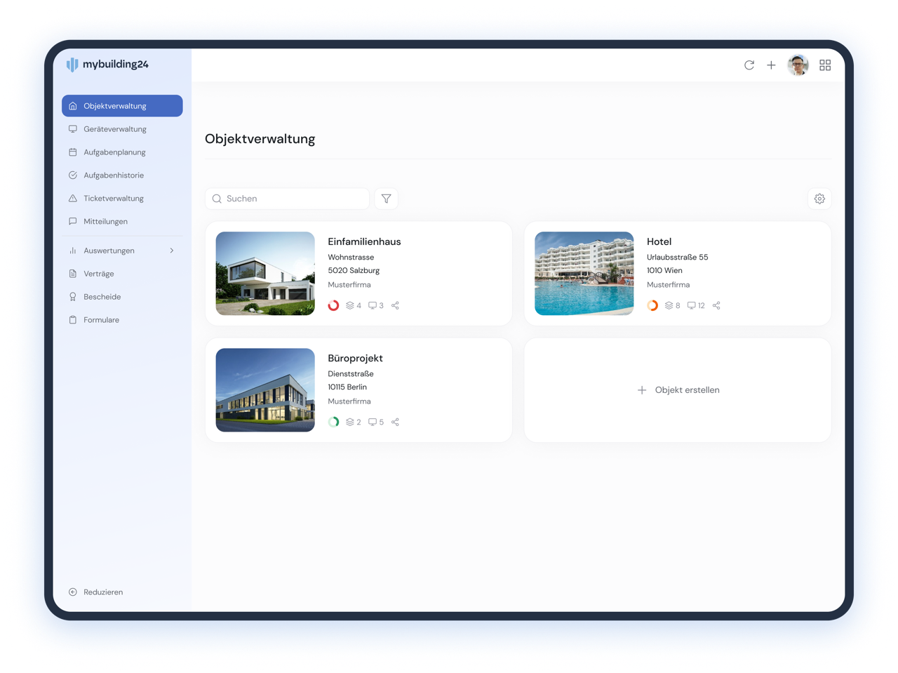This screenshot has height=673, width=898.
Task: Click the plus icon in top bar
Action: tap(771, 65)
